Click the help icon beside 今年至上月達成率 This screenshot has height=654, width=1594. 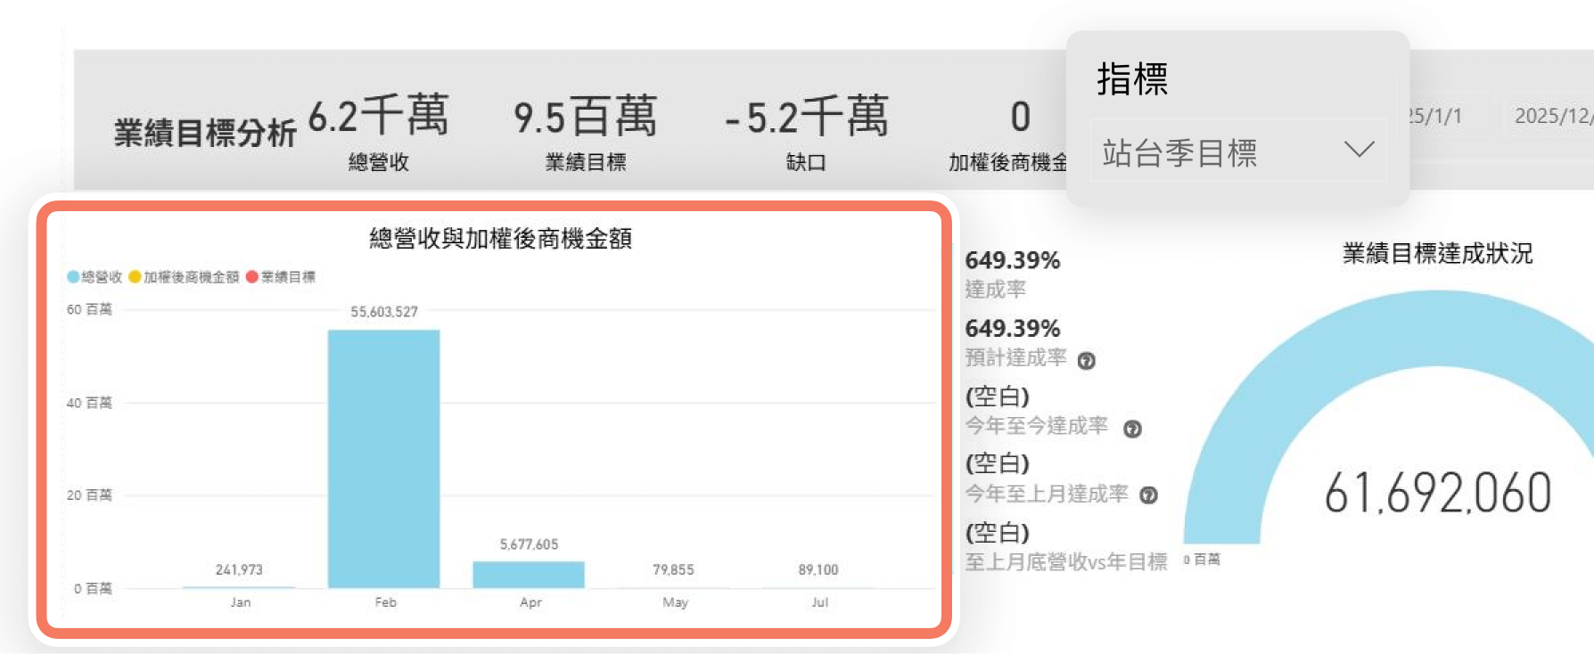(x=1150, y=495)
